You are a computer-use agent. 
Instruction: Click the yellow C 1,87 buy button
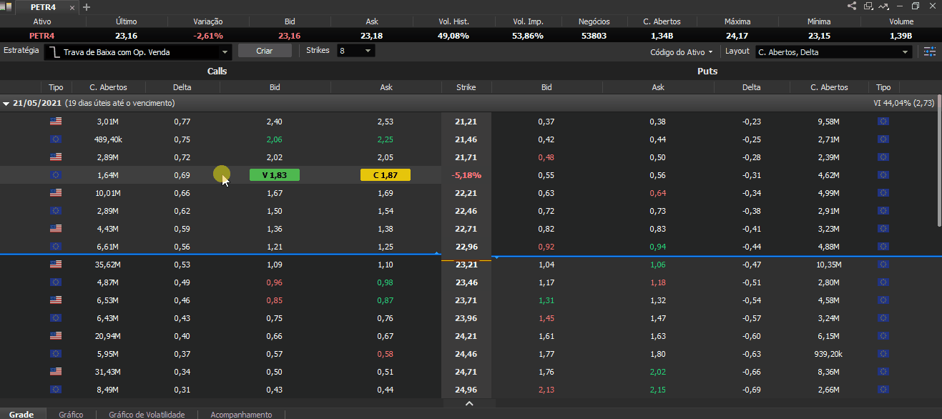coord(386,175)
